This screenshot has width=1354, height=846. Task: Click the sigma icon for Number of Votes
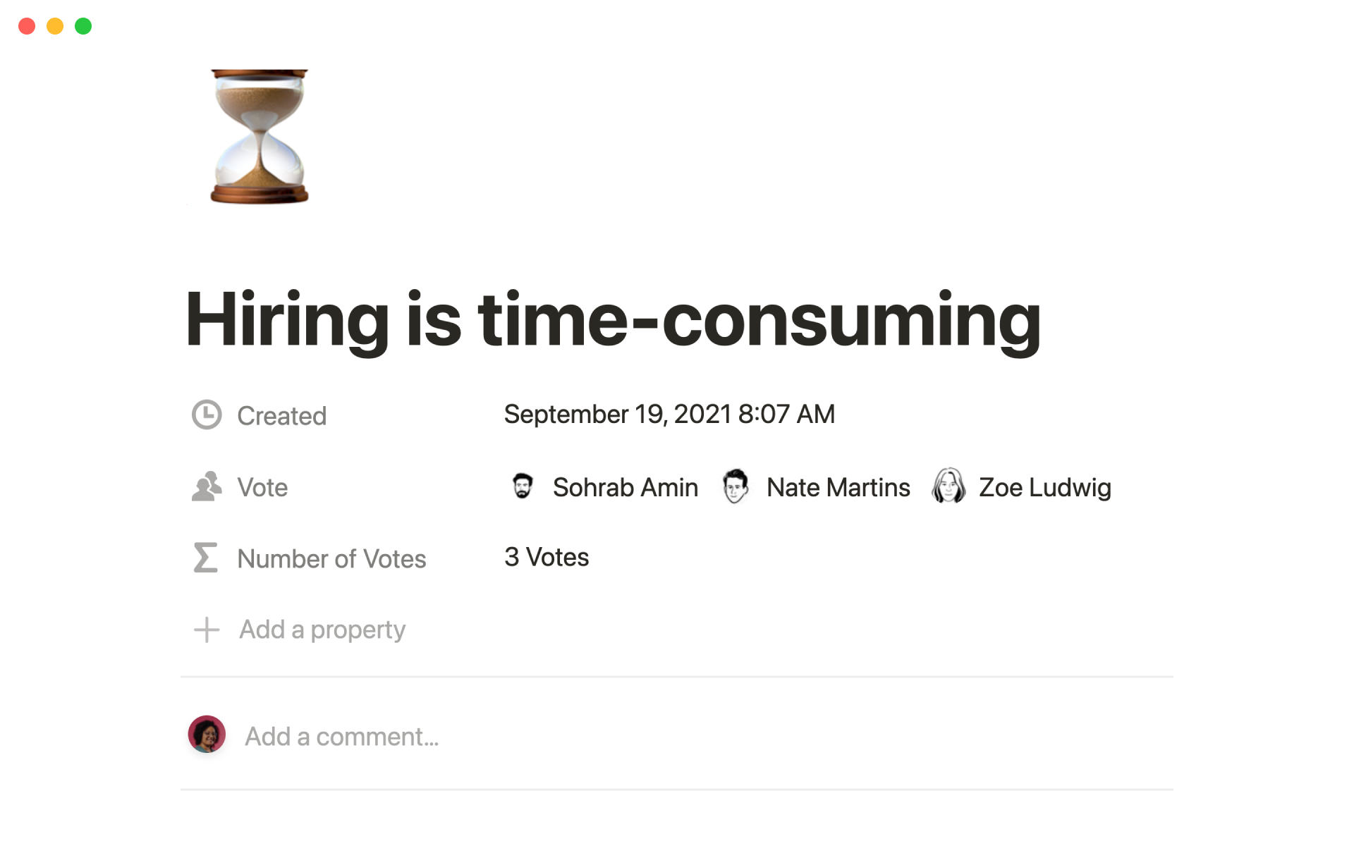point(206,558)
